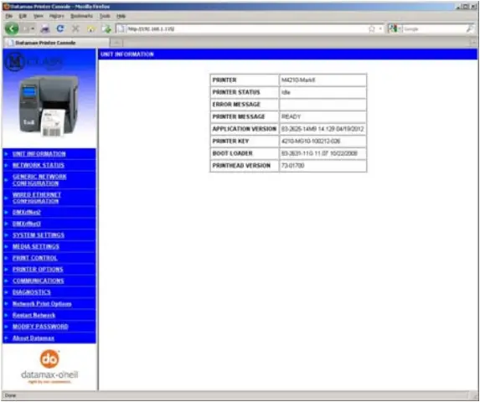Open the About Datamax link

[33, 338]
